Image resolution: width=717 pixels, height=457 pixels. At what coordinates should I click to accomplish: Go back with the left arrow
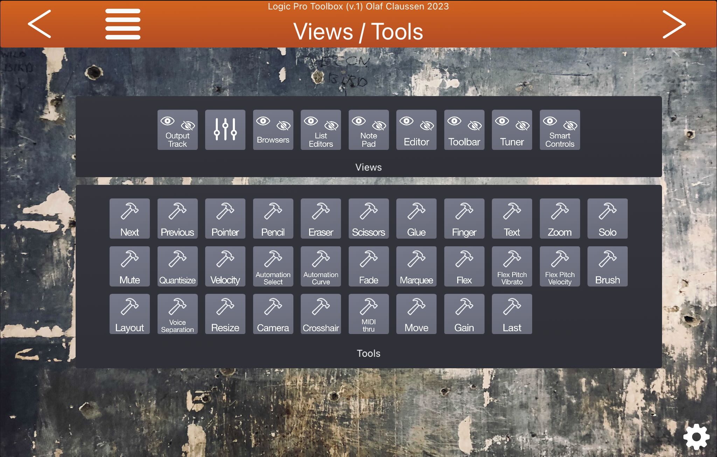coord(40,24)
